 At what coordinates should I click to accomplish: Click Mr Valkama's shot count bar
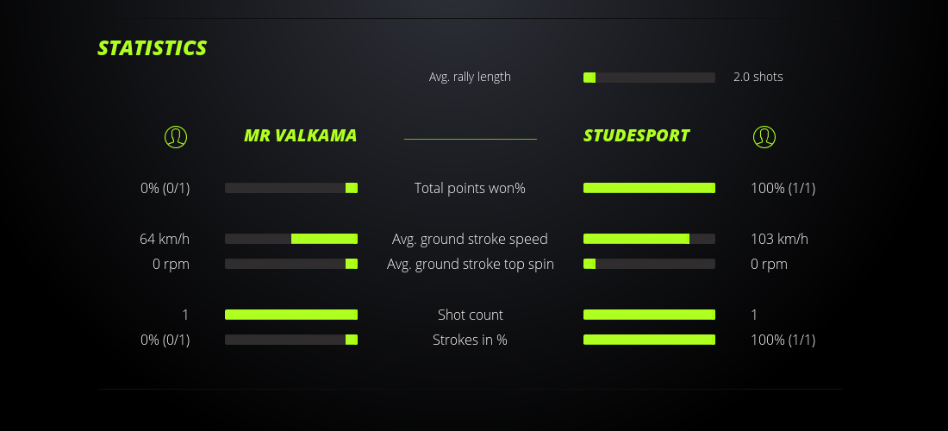click(291, 315)
